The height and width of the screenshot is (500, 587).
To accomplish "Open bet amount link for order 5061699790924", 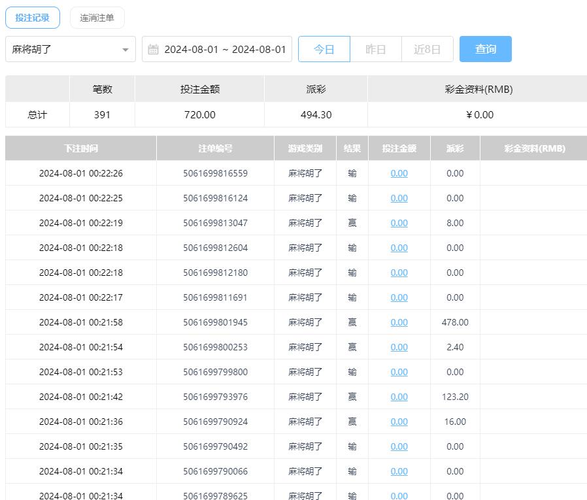I will tap(399, 422).
